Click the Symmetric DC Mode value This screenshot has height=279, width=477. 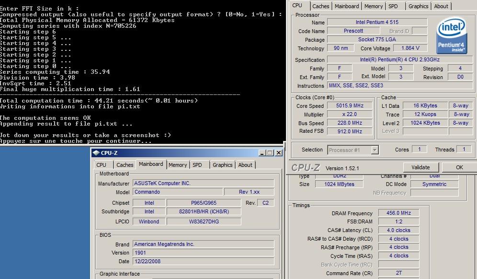coord(434,184)
